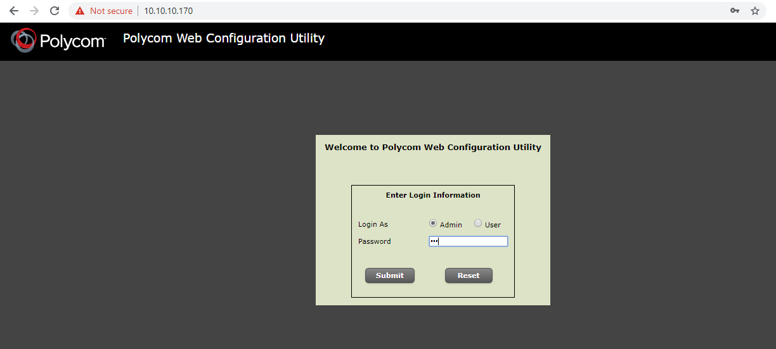Submit the login form
The image size is (776, 349).
click(x=389, y=276)
